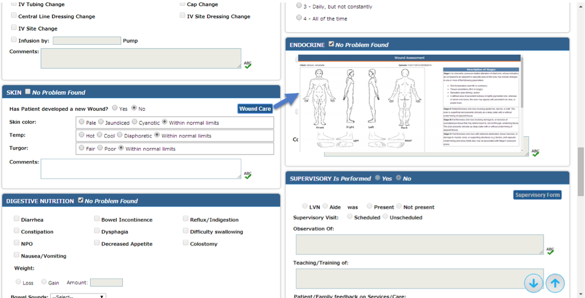The width and height of the screenshot is (585, 298).
Task: Select No for new Wound question
Action: 134,108
